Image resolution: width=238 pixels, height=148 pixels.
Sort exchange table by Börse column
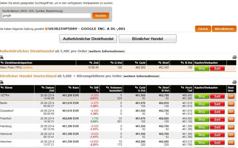click(7, 87)
